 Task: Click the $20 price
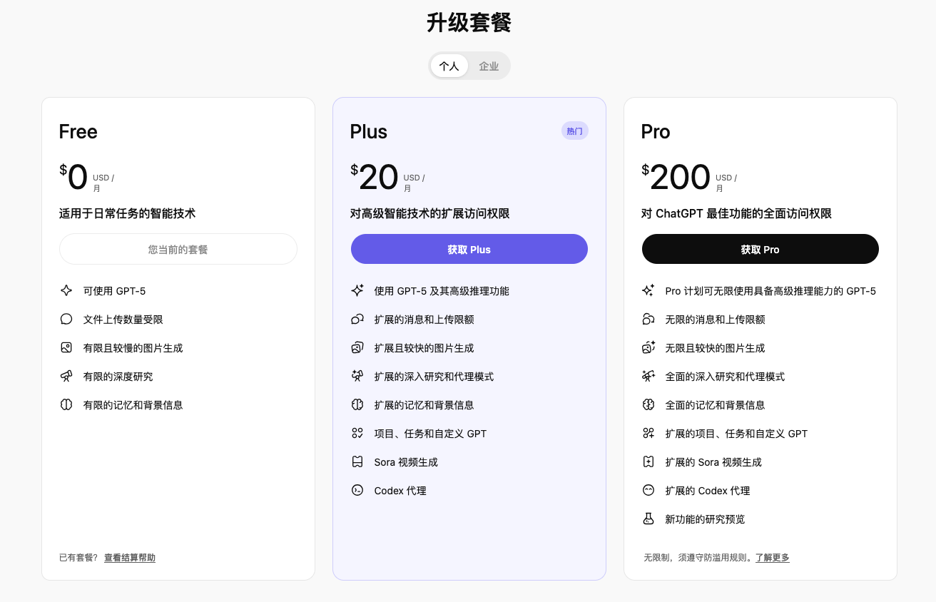375,177
